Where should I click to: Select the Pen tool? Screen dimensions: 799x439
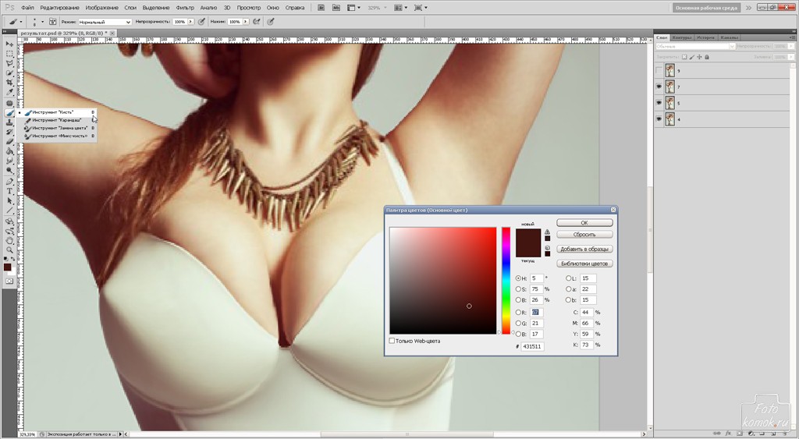tap(9, 182)
